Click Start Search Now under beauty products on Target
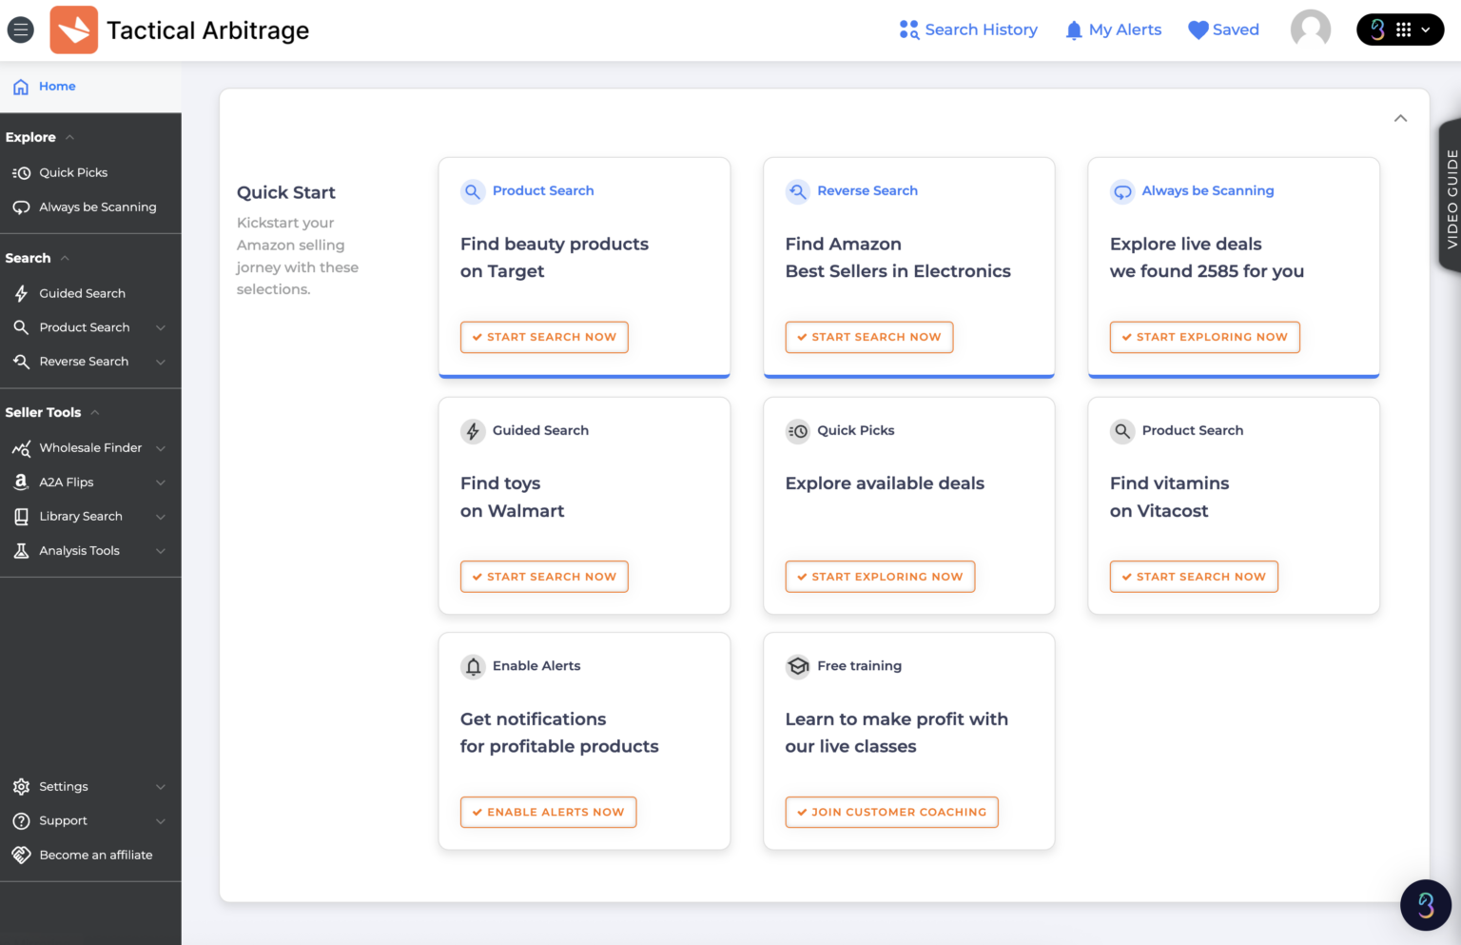The height and width of the screenshot is (945, 1461). coord(544,337)
